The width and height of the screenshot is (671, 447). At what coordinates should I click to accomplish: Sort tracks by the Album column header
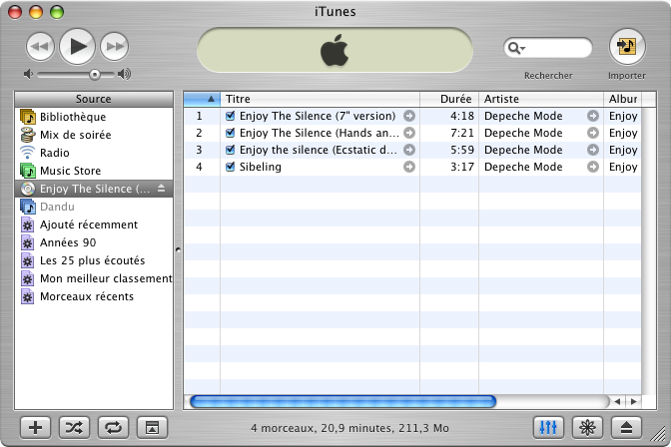point(623,99)
